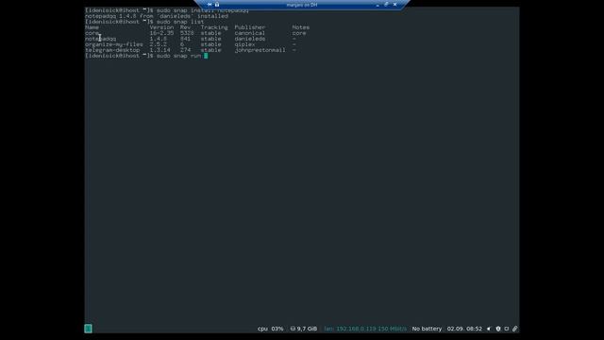The height and width of the screenshot is (340, 604).
Task: Close the remote session from the connection bar
Action: (394, 5)
